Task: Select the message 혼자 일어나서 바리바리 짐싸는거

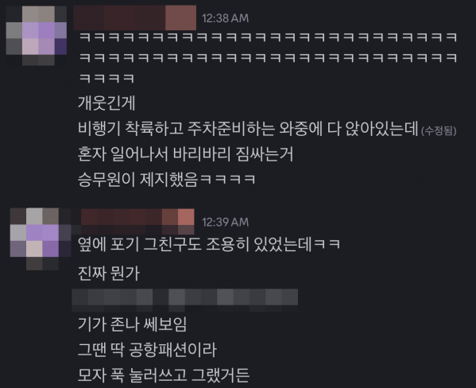Action: 185,154
